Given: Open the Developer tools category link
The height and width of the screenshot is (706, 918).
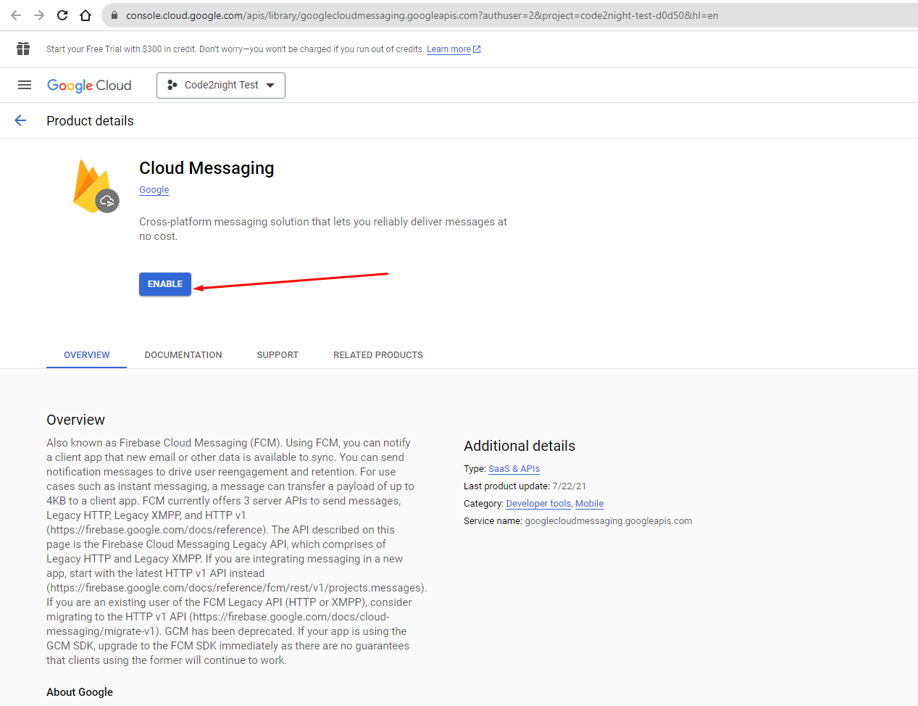Looking at the screenshot, I should [x=538, y=504].
